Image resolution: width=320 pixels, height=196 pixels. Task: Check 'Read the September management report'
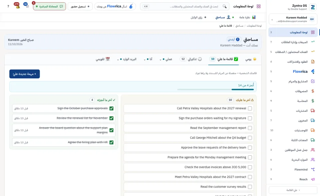[250, 128]
